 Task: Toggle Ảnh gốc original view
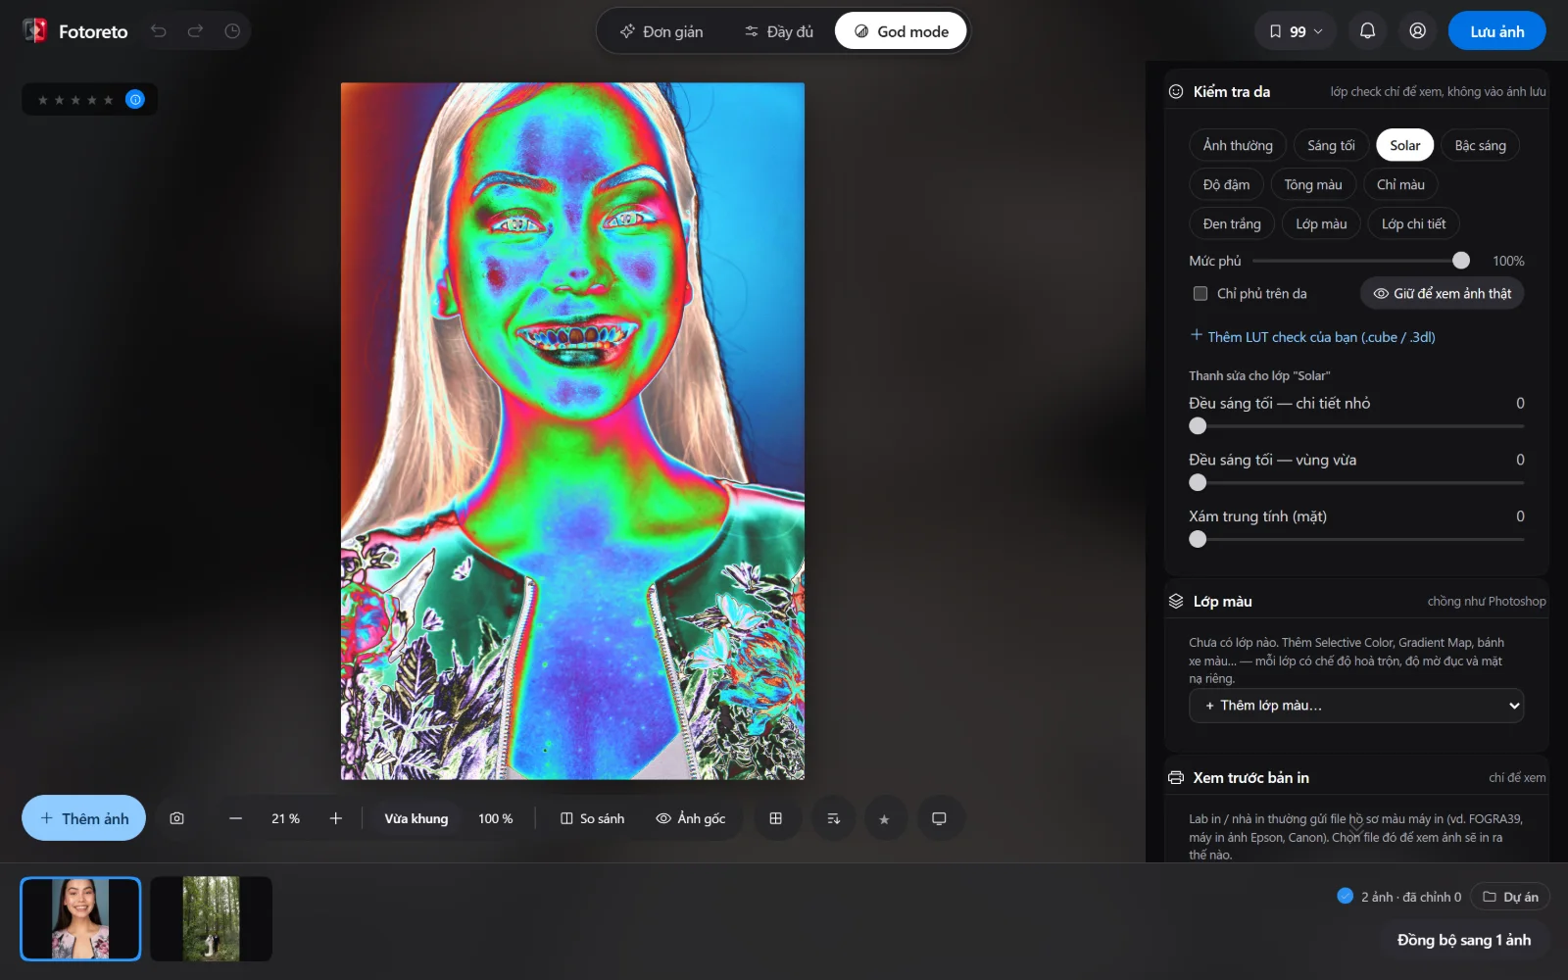tap(691, 818)
